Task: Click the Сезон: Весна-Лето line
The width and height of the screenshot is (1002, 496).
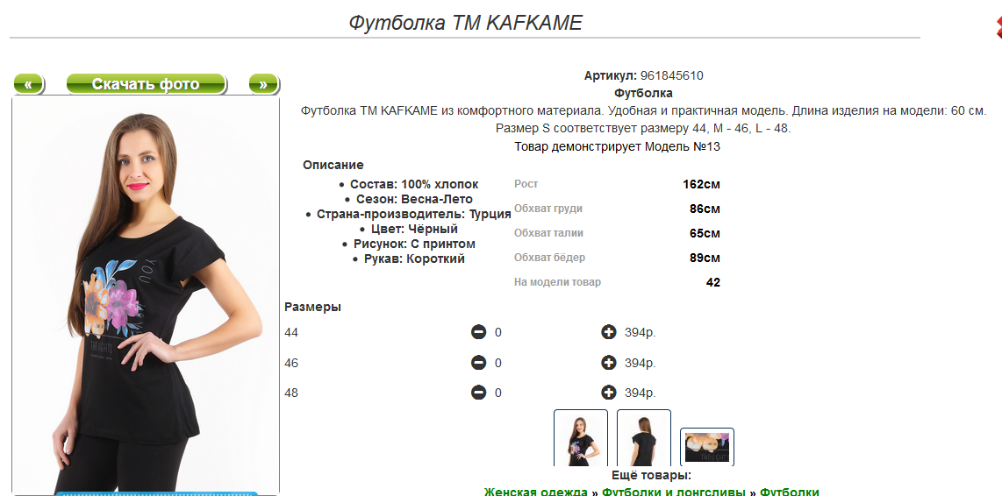Action: click(x=414, y=199)
